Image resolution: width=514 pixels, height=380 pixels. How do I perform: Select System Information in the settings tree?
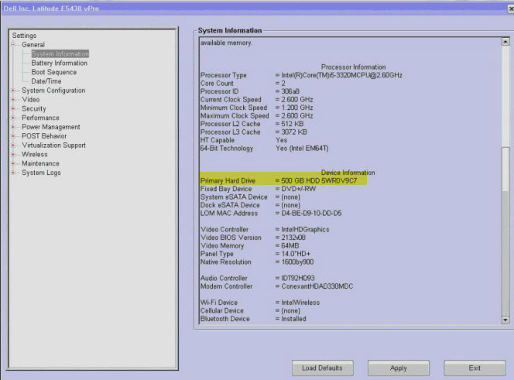60,54
